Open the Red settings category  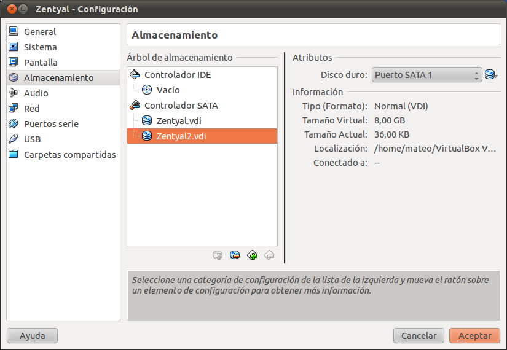pyautogui.click(x=63, y=109)
